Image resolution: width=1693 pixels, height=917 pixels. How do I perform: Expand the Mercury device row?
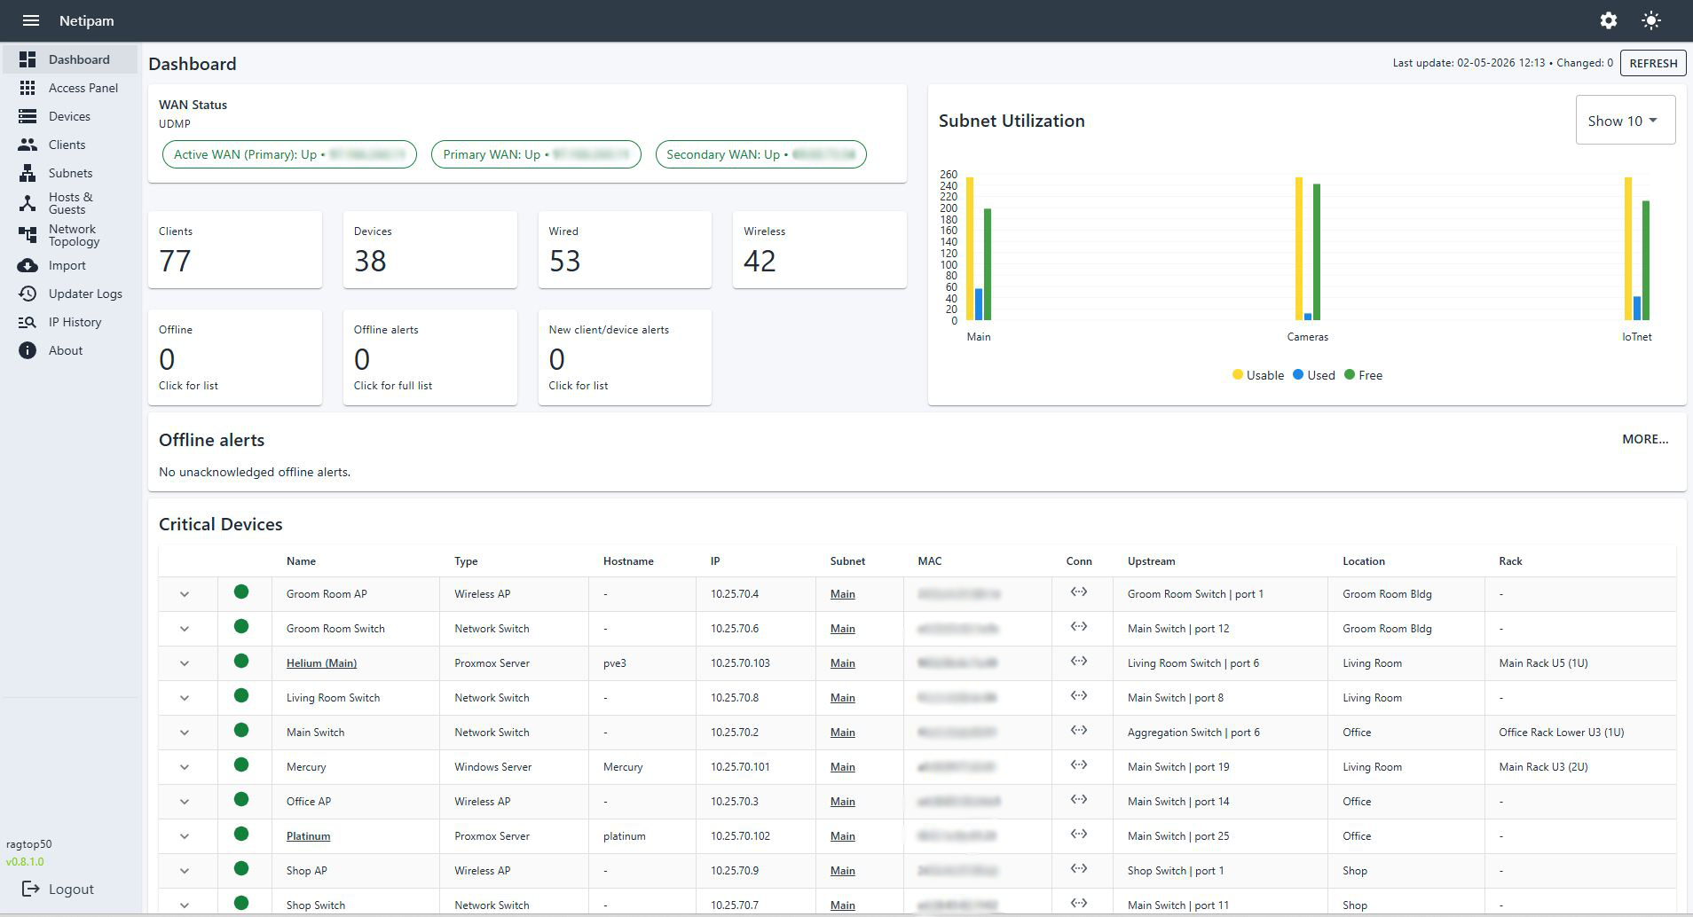(185, 767)
